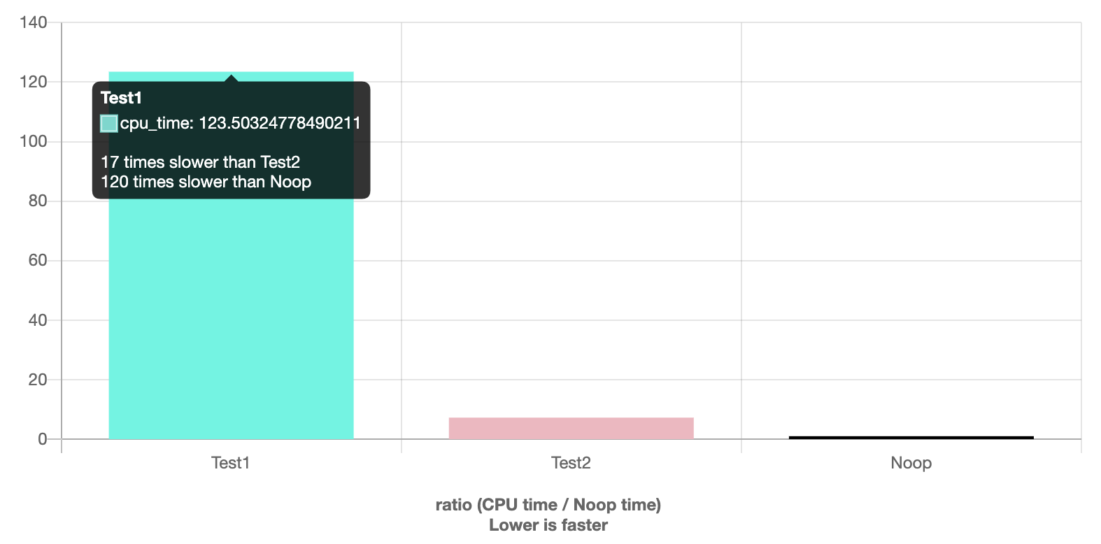Click the Test1 x-axis label

point(231,463)
